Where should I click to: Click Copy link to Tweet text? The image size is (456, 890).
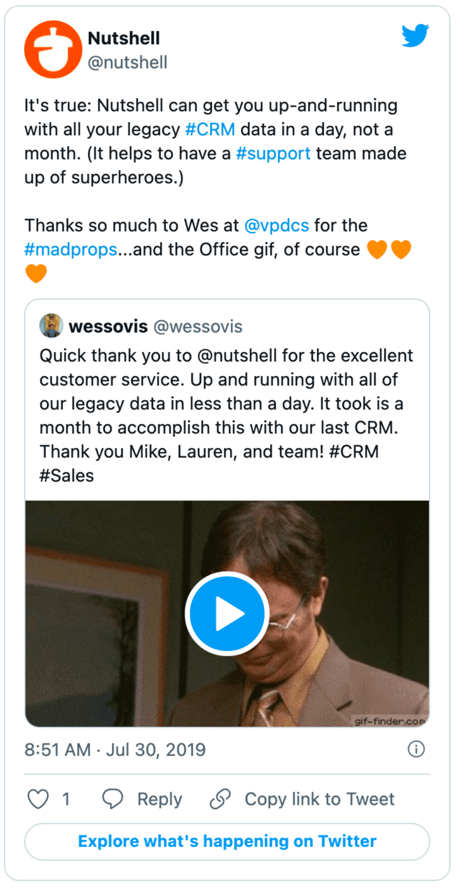[x=319, y=800]
